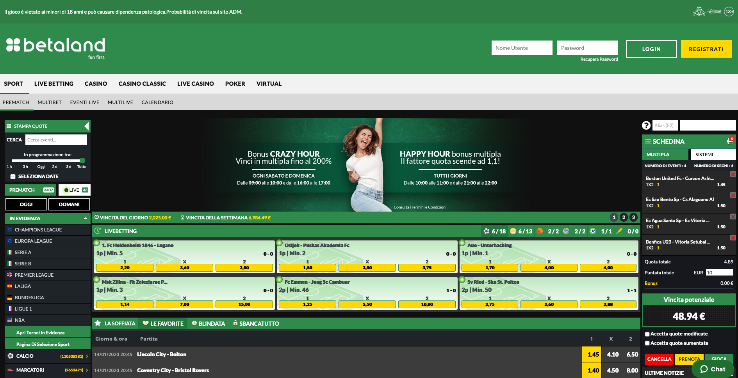The width and height of the screenshot is (738, 378).
Task: Select the tennis ball live filter
Action: [513, 231]
